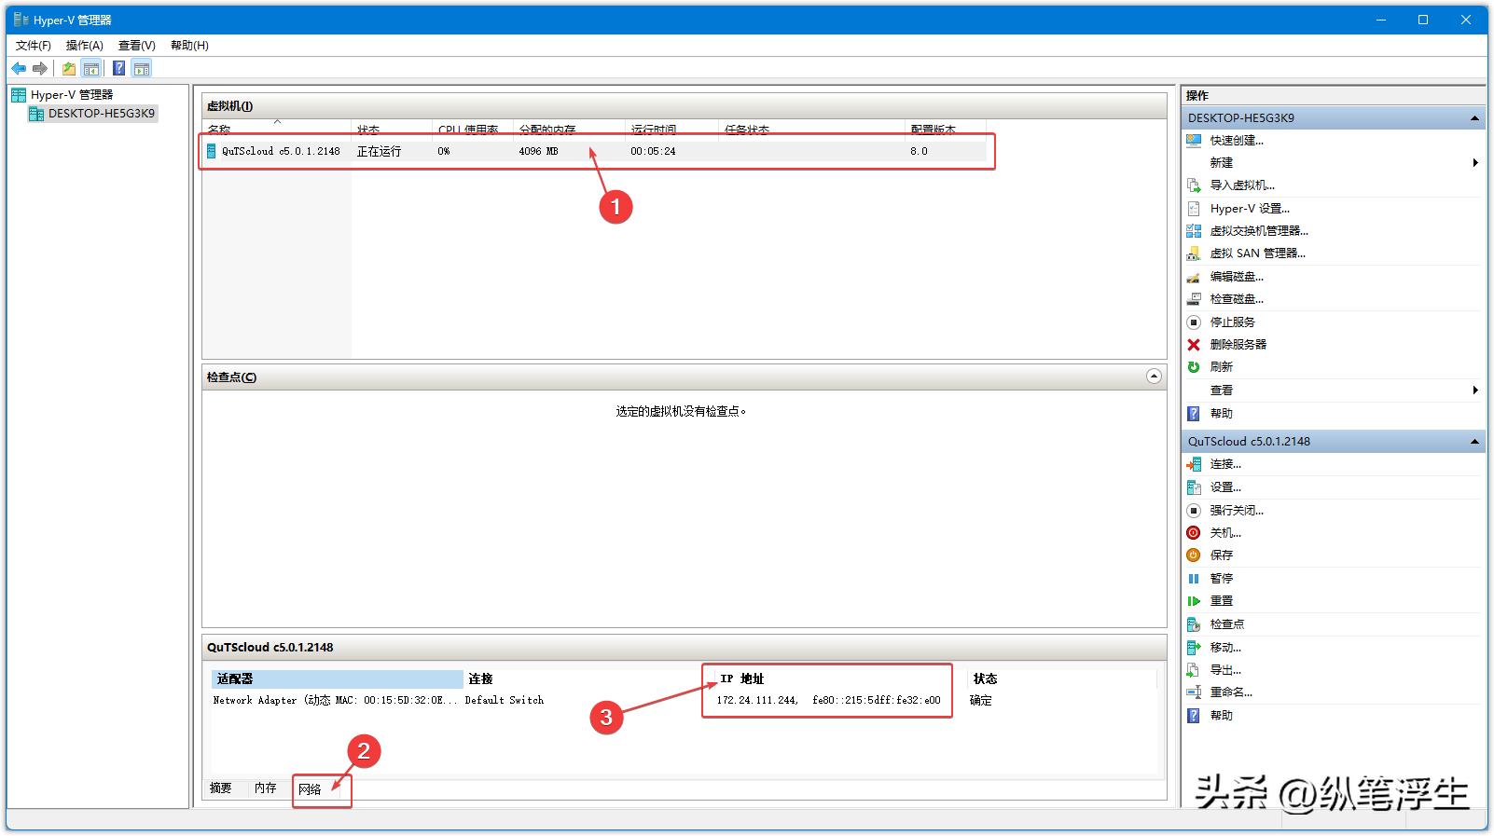Open VM 设置 in QuTScloud actions
This screenshot has height=836, width=1494.
1225,487
